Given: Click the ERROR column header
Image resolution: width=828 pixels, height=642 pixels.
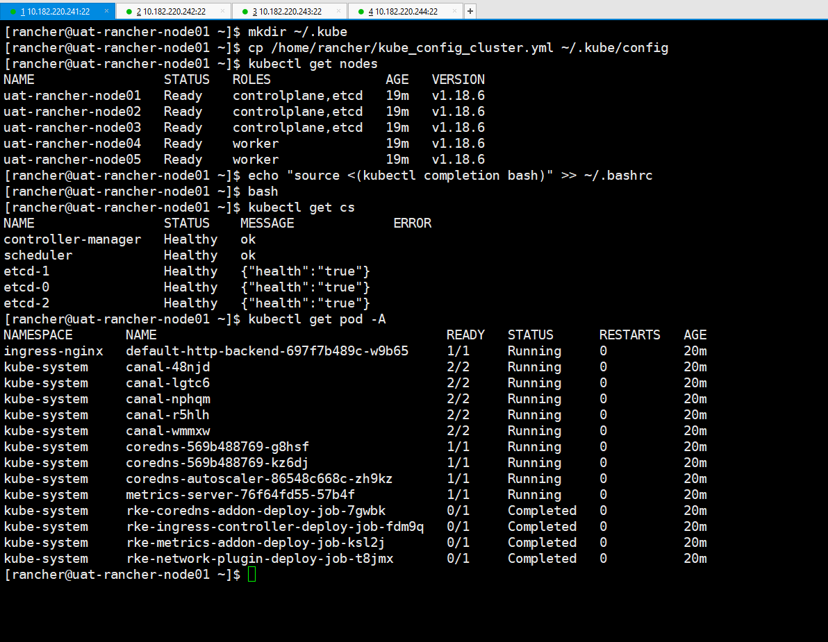Looking at the screenshot, I should (x=412, y=223).
